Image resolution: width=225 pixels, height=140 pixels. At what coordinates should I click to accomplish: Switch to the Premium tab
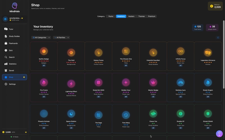point(152,17)
